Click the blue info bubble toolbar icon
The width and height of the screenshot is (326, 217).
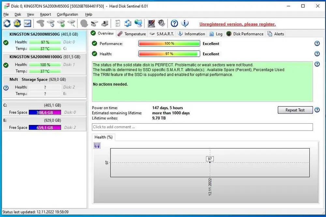[185, 23]
